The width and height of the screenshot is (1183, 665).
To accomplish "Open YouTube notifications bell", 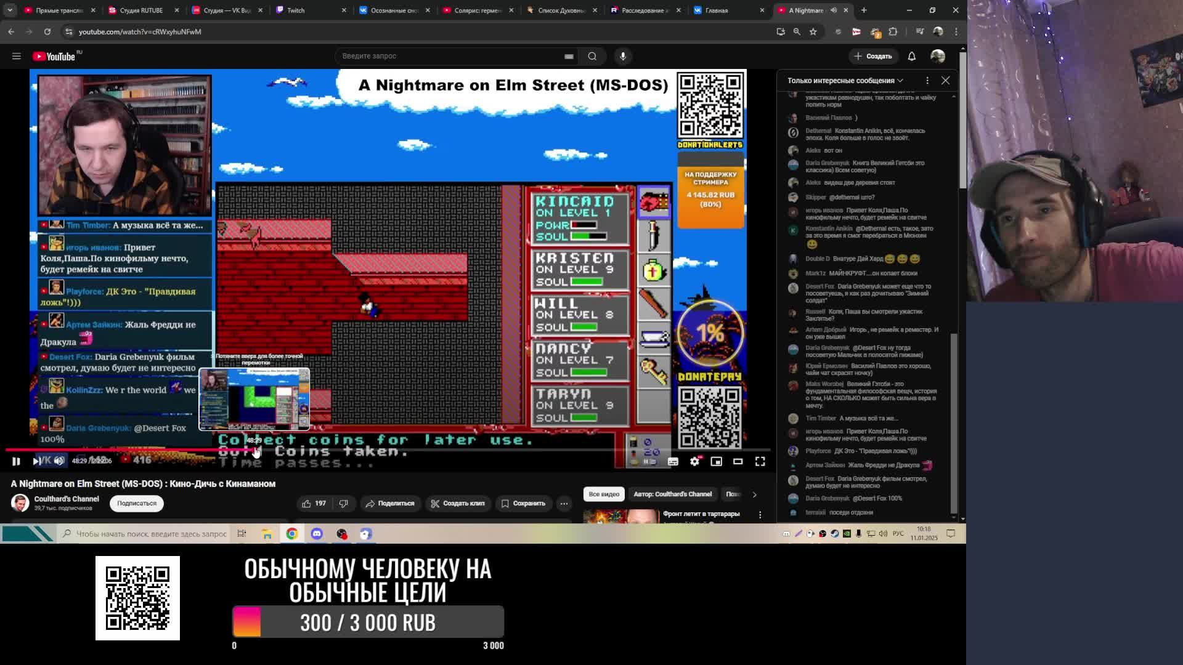I will [911, 56].
